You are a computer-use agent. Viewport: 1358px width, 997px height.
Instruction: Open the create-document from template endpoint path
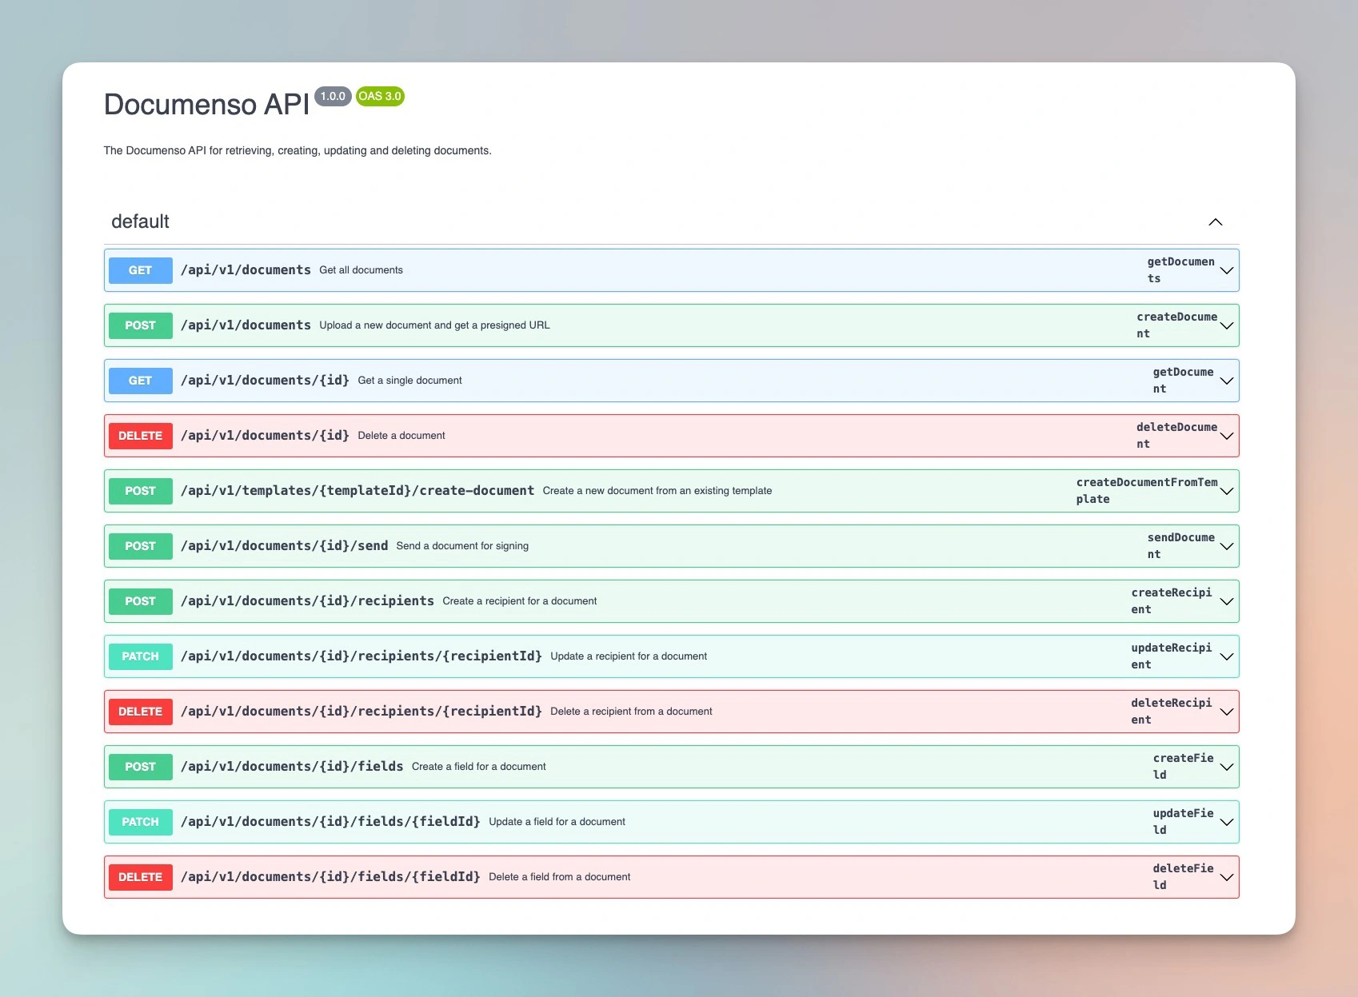(x=357, y=491)
